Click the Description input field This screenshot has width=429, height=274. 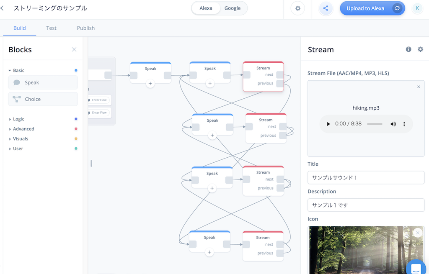point(366,205)
